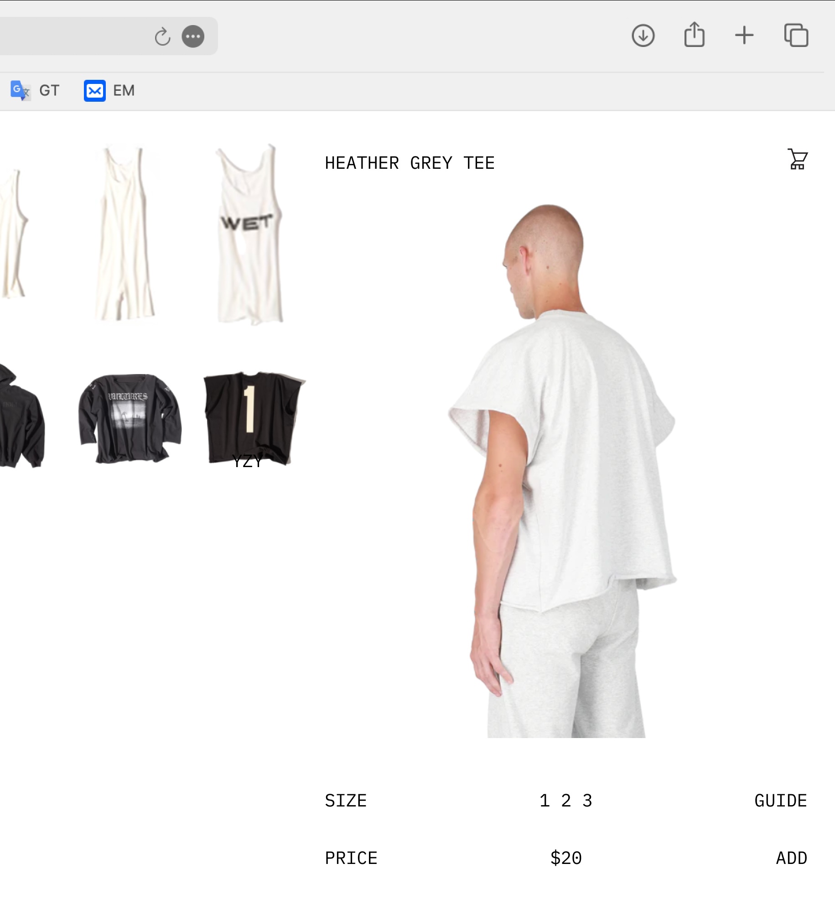Reload the page with the refresh icon

click(162, 36)
